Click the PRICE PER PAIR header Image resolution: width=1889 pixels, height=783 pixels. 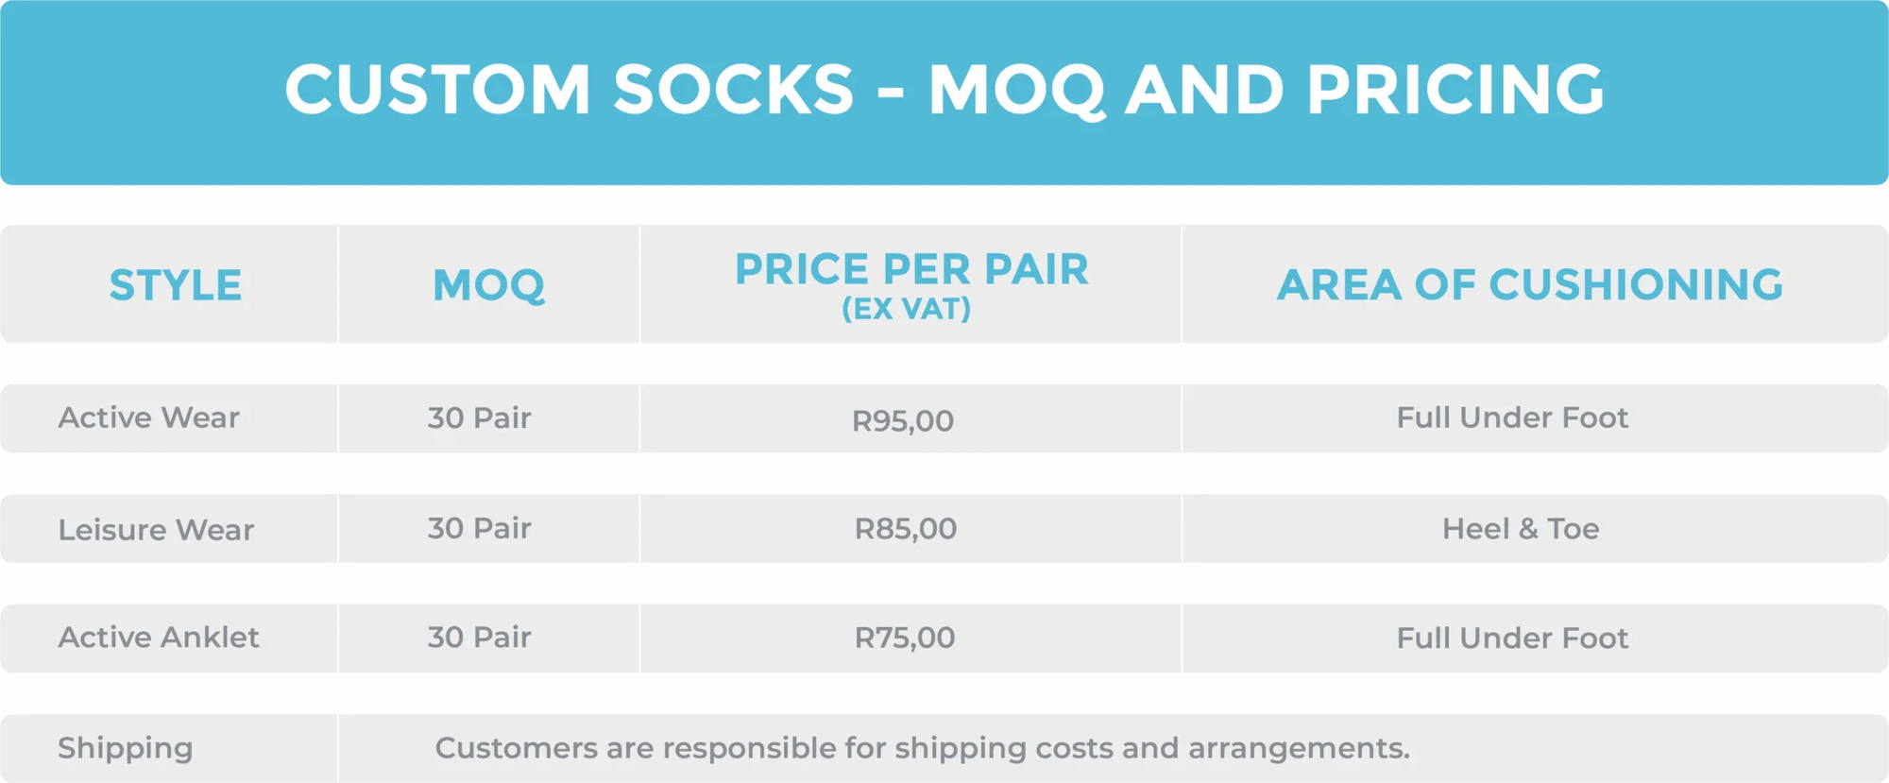(x=911, y=270)
